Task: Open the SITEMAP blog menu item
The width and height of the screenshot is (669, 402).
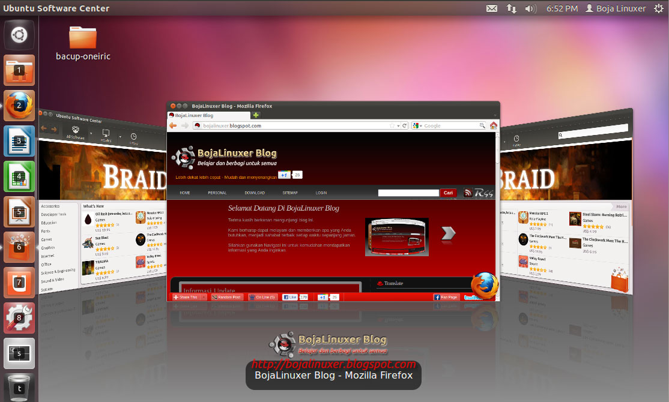Action: (290, 193)
